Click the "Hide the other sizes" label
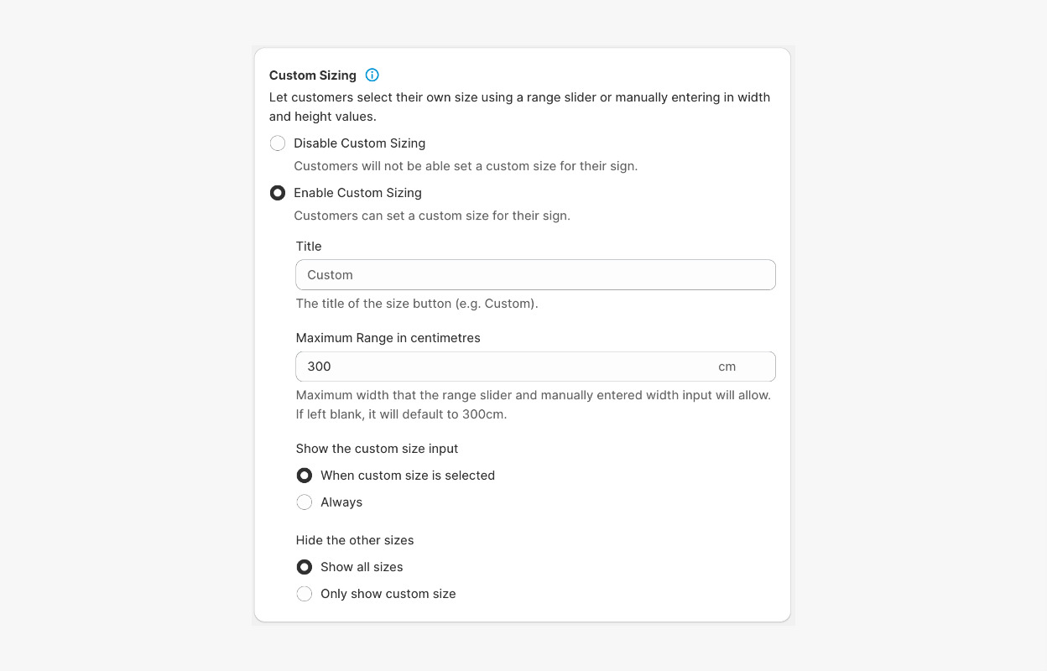The image size is (1047, 671). 355,540
